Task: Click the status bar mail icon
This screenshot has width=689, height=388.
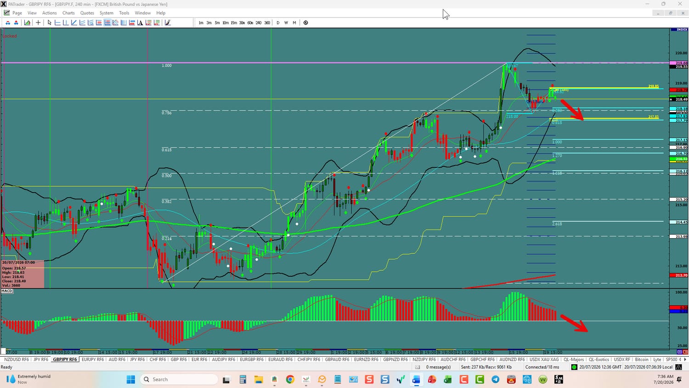Action: 418,367
